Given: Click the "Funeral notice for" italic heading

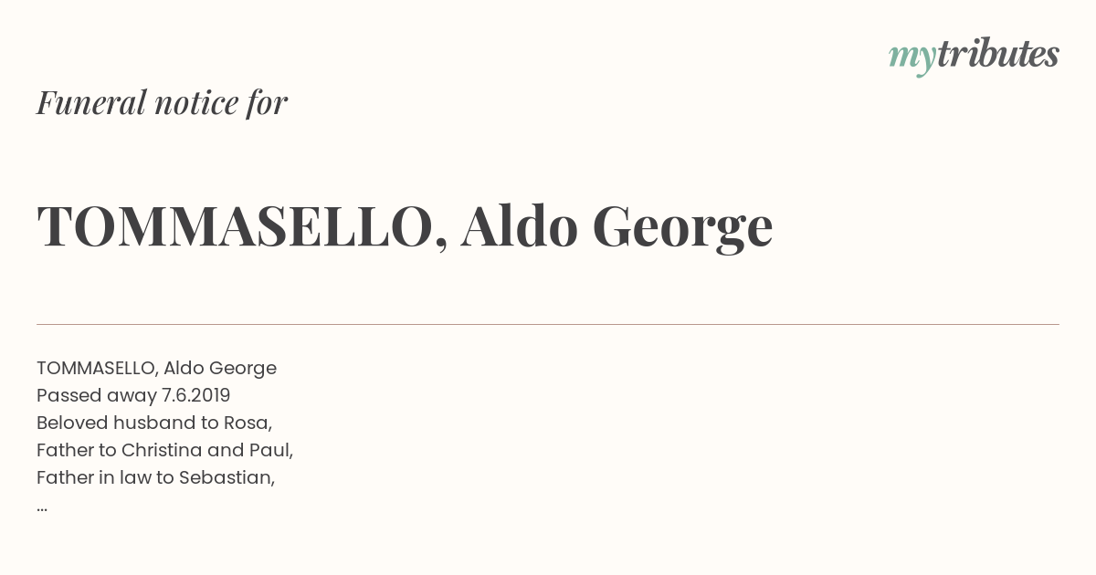Looking at the screenshot, I should coord(162,102).
